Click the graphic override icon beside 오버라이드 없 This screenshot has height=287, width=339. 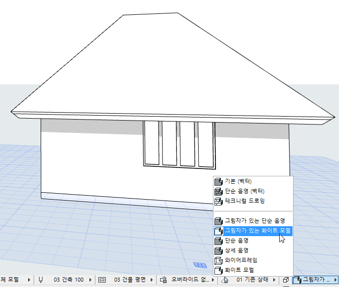click(164, 280)
